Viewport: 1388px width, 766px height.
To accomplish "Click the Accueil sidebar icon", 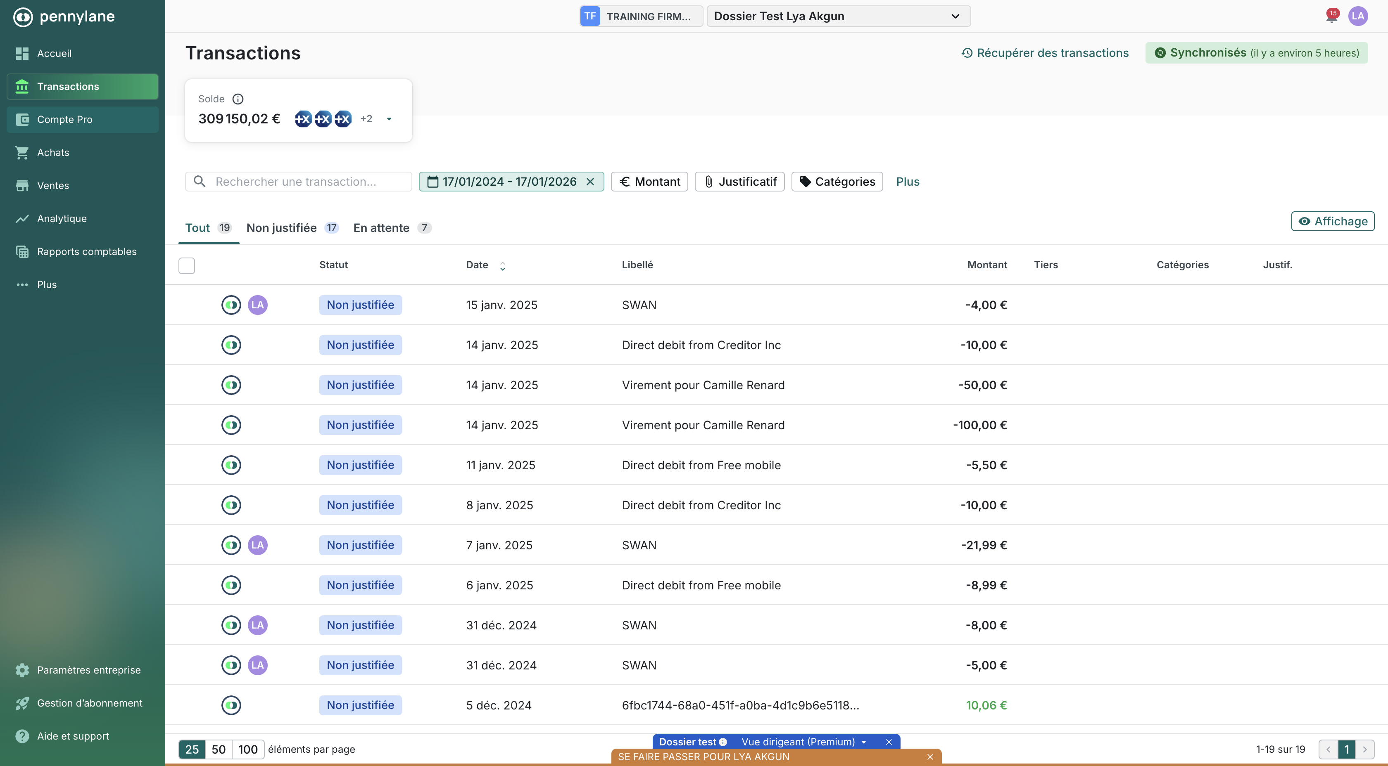I will [22, 53].
